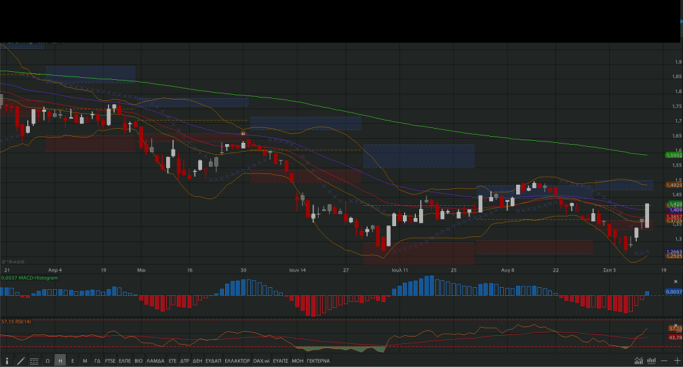Load the ΕΛΛΑΚΤΩΡ symbol chart
683x367 pixels.
237,361
